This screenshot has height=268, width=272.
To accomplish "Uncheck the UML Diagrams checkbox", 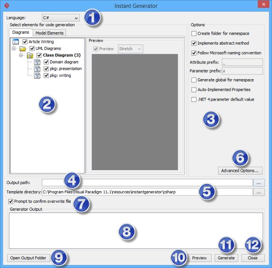I will click(32, 48).
